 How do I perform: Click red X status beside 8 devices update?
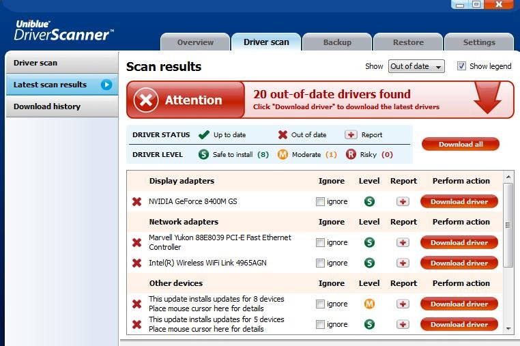click(136, 304)
